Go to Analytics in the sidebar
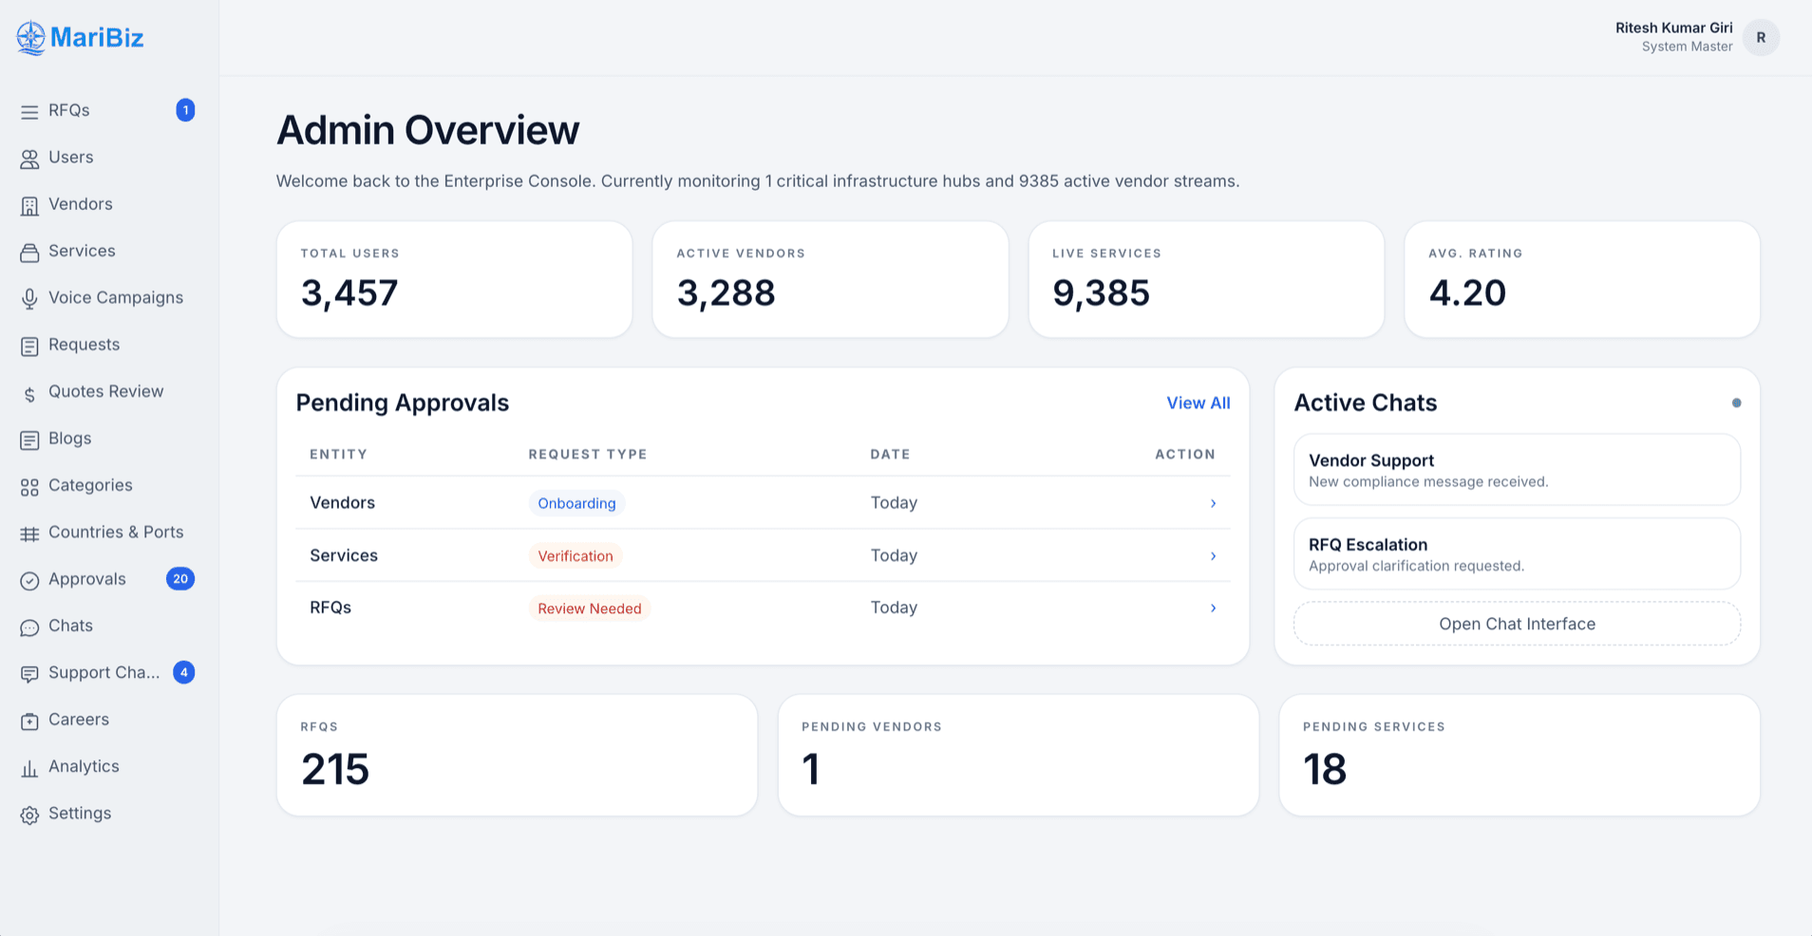1812x936 pixels. click(x=84, y=766)
